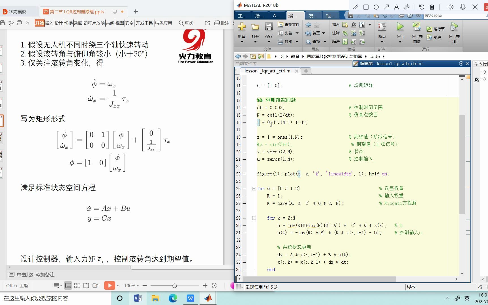The height and width of the screenshot is (305, 488).
Task: Click Run and Advance icon
Action: 416,27
